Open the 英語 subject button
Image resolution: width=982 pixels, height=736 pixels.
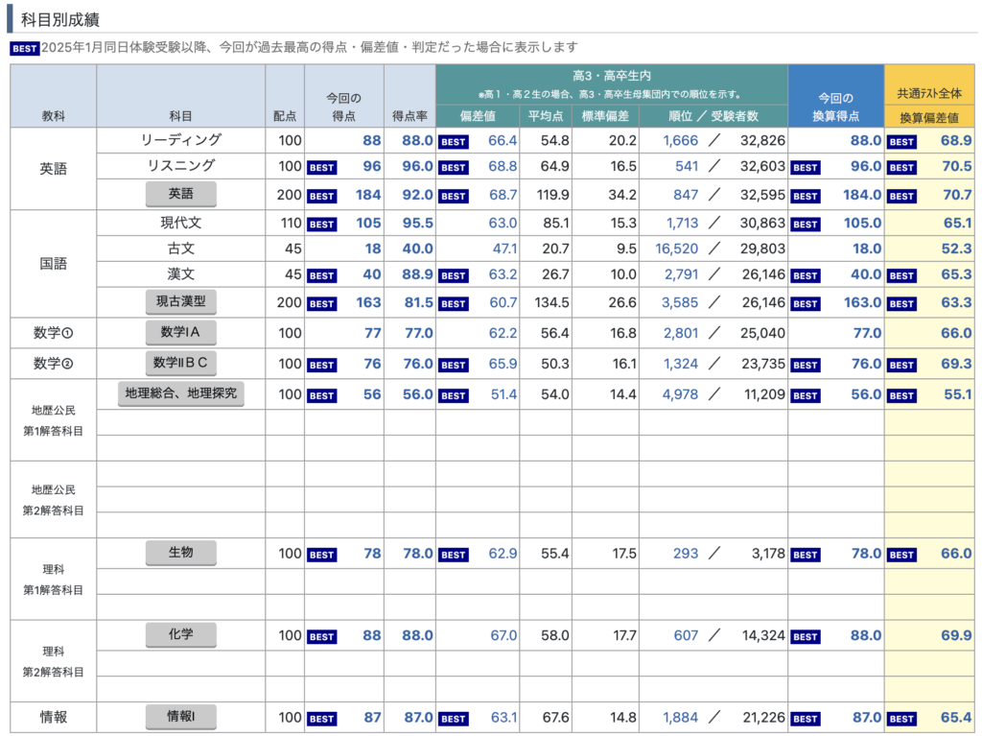pyautogui.click(x=180, y=194)
